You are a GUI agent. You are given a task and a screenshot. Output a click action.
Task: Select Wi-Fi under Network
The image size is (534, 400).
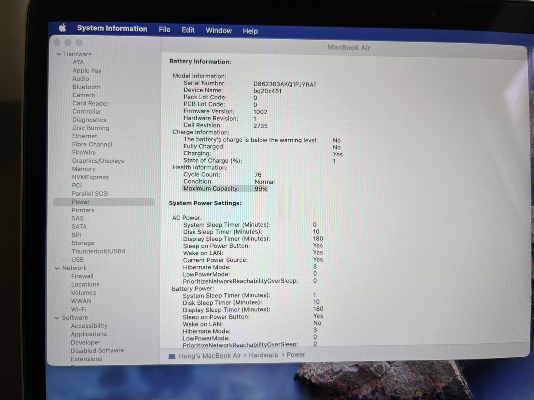pyautogui.click(x=79, y=309)
